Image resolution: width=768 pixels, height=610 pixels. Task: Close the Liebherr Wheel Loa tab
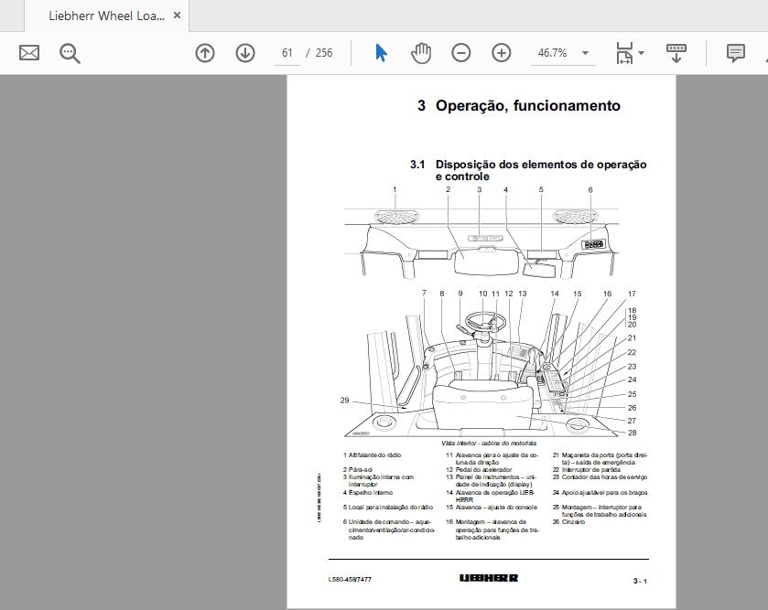coord(178,15)
